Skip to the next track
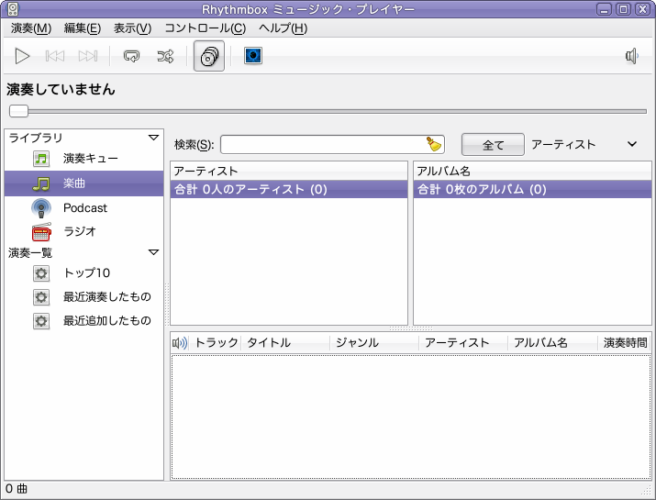 (88, 56)
